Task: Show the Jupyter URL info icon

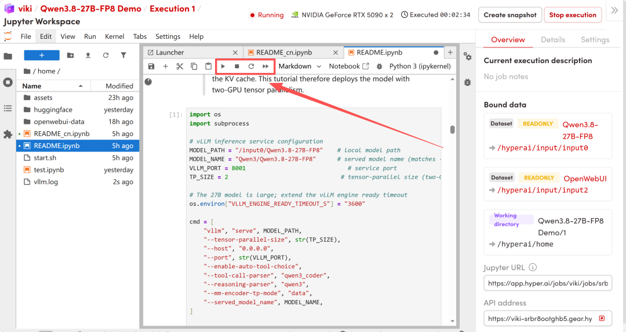Action: [533, 267]
